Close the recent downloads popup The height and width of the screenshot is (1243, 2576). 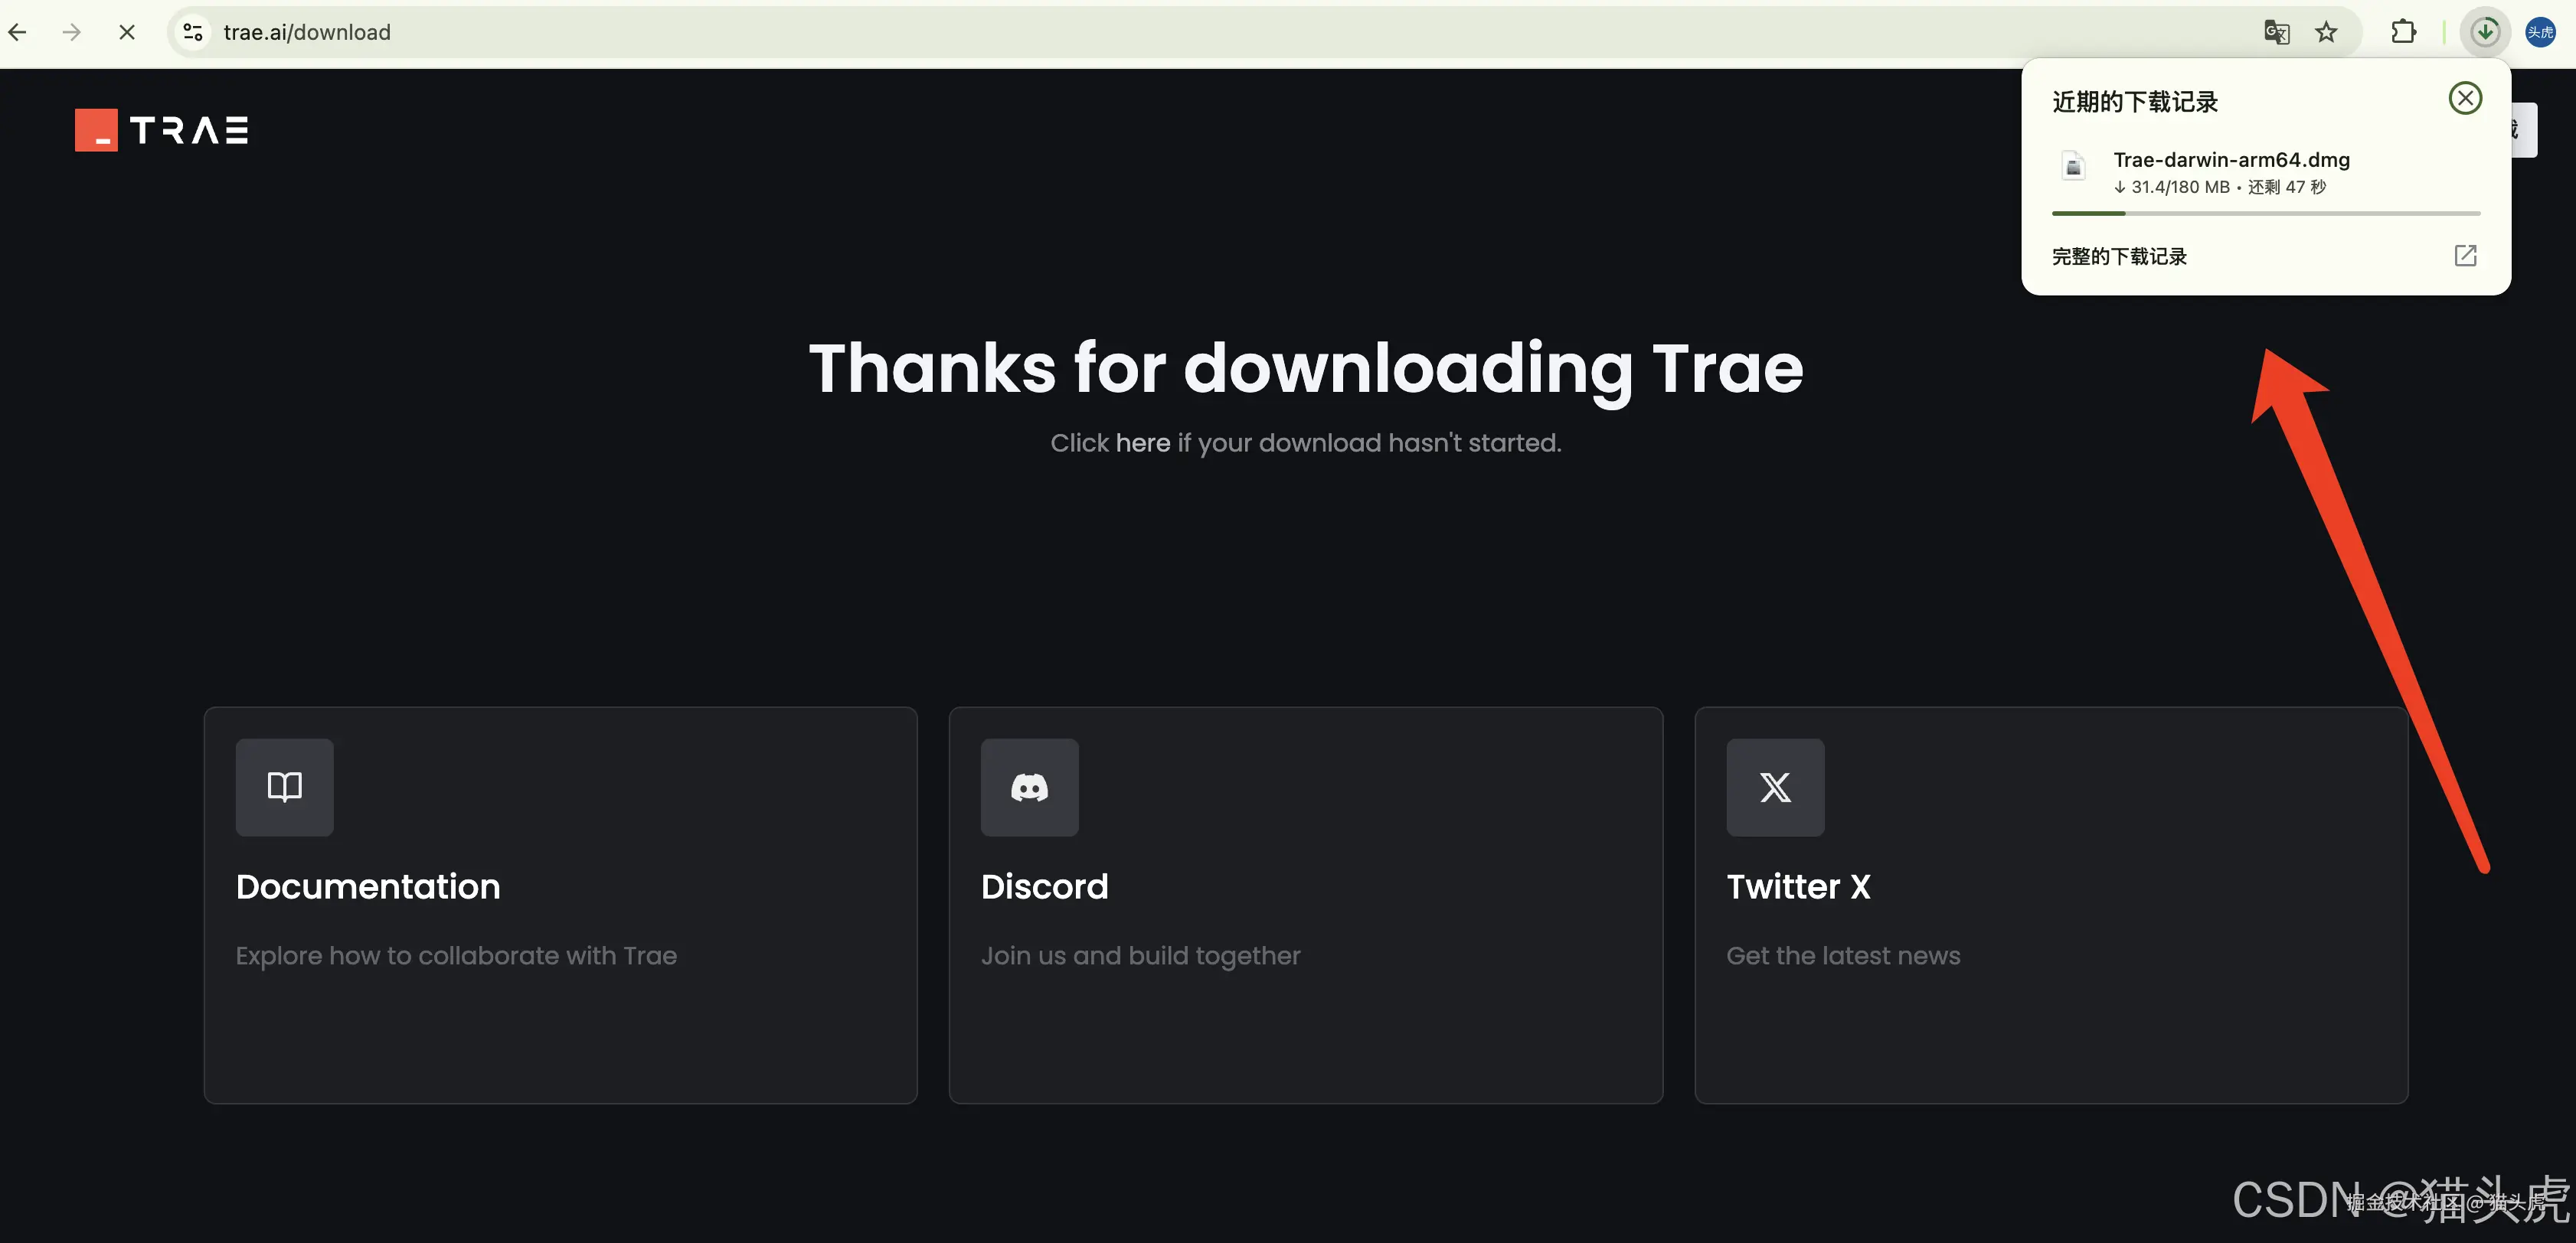pos(2464,98)
